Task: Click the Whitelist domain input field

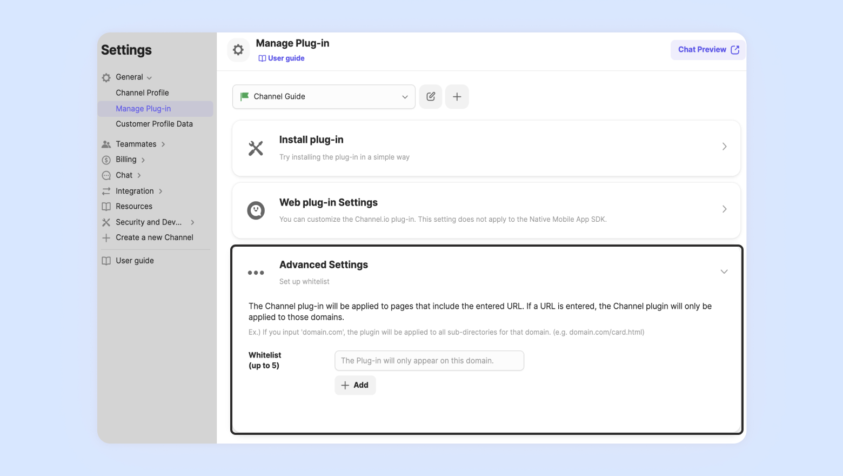Action: point(429,361)
